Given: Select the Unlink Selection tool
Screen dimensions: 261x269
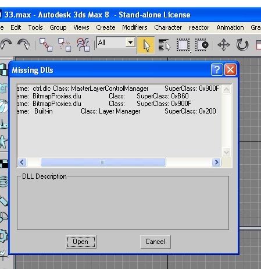Looking at the screenshot, I should 65,45.
